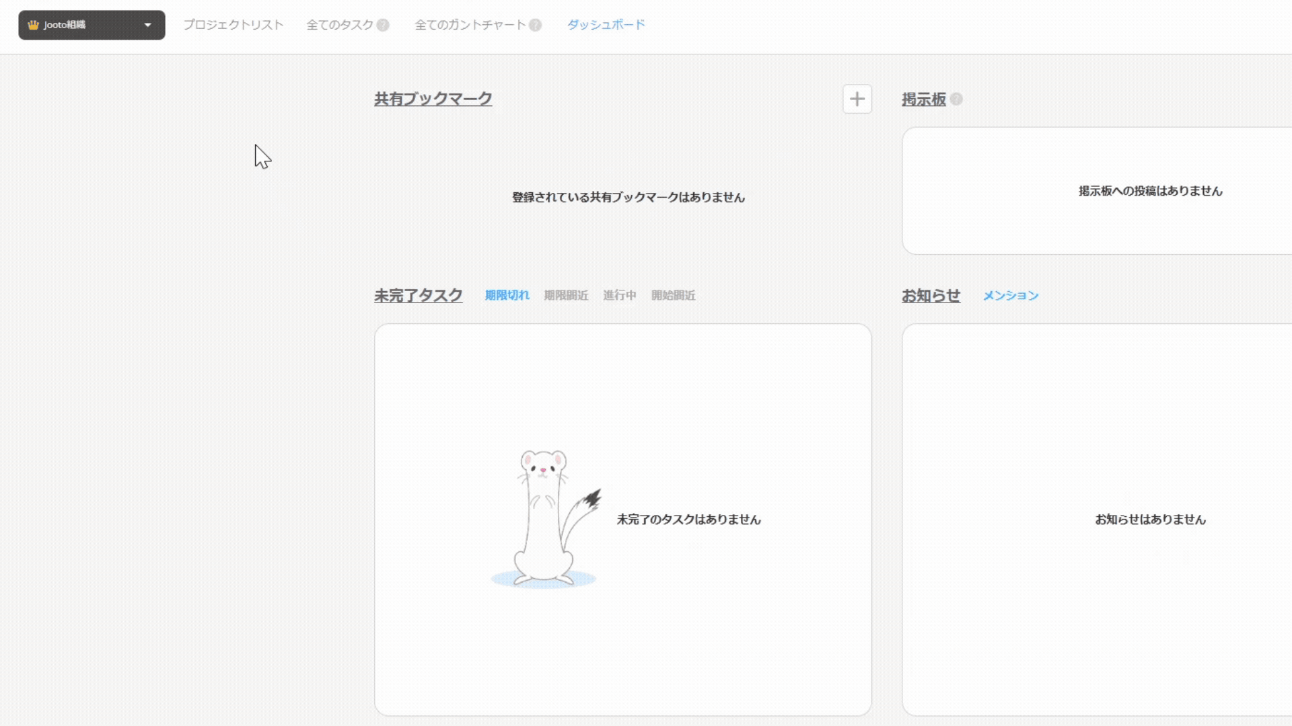Image resolution: width=1292 pixels, height=726 pixels.
Task: Open プロジェクトリスト from the top menu
Action: (x=234, y=25)
